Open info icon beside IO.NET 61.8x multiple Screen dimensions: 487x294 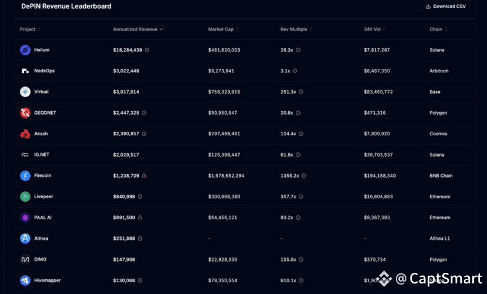pos(298,155)
